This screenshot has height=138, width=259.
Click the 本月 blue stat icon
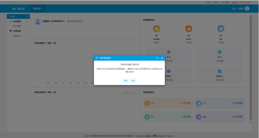[199, 103]
